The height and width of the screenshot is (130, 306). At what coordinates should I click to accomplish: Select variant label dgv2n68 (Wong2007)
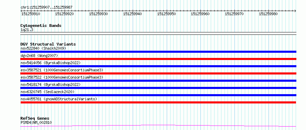tap(39, 56)
